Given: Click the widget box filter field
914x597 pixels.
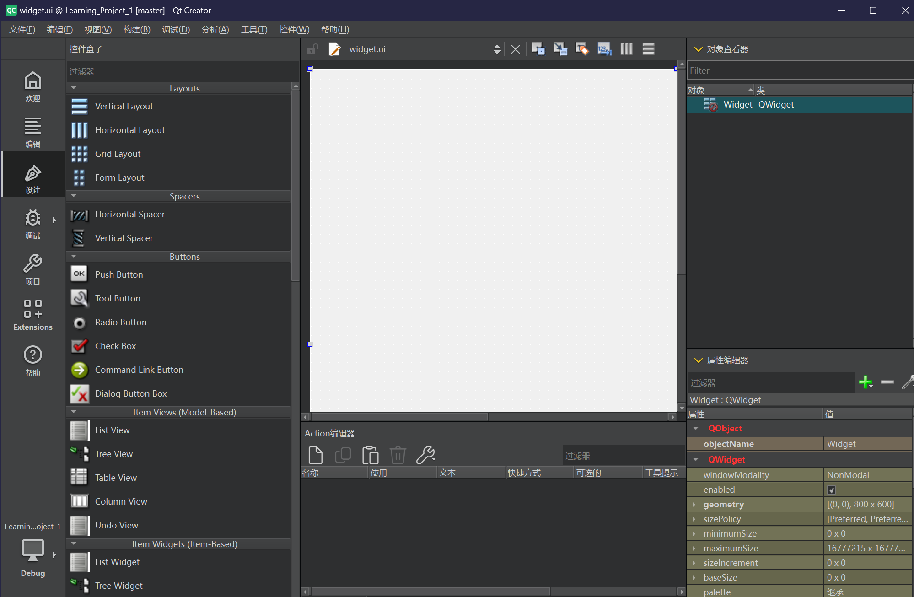Looking at the screenshot, I should [181, 72].
